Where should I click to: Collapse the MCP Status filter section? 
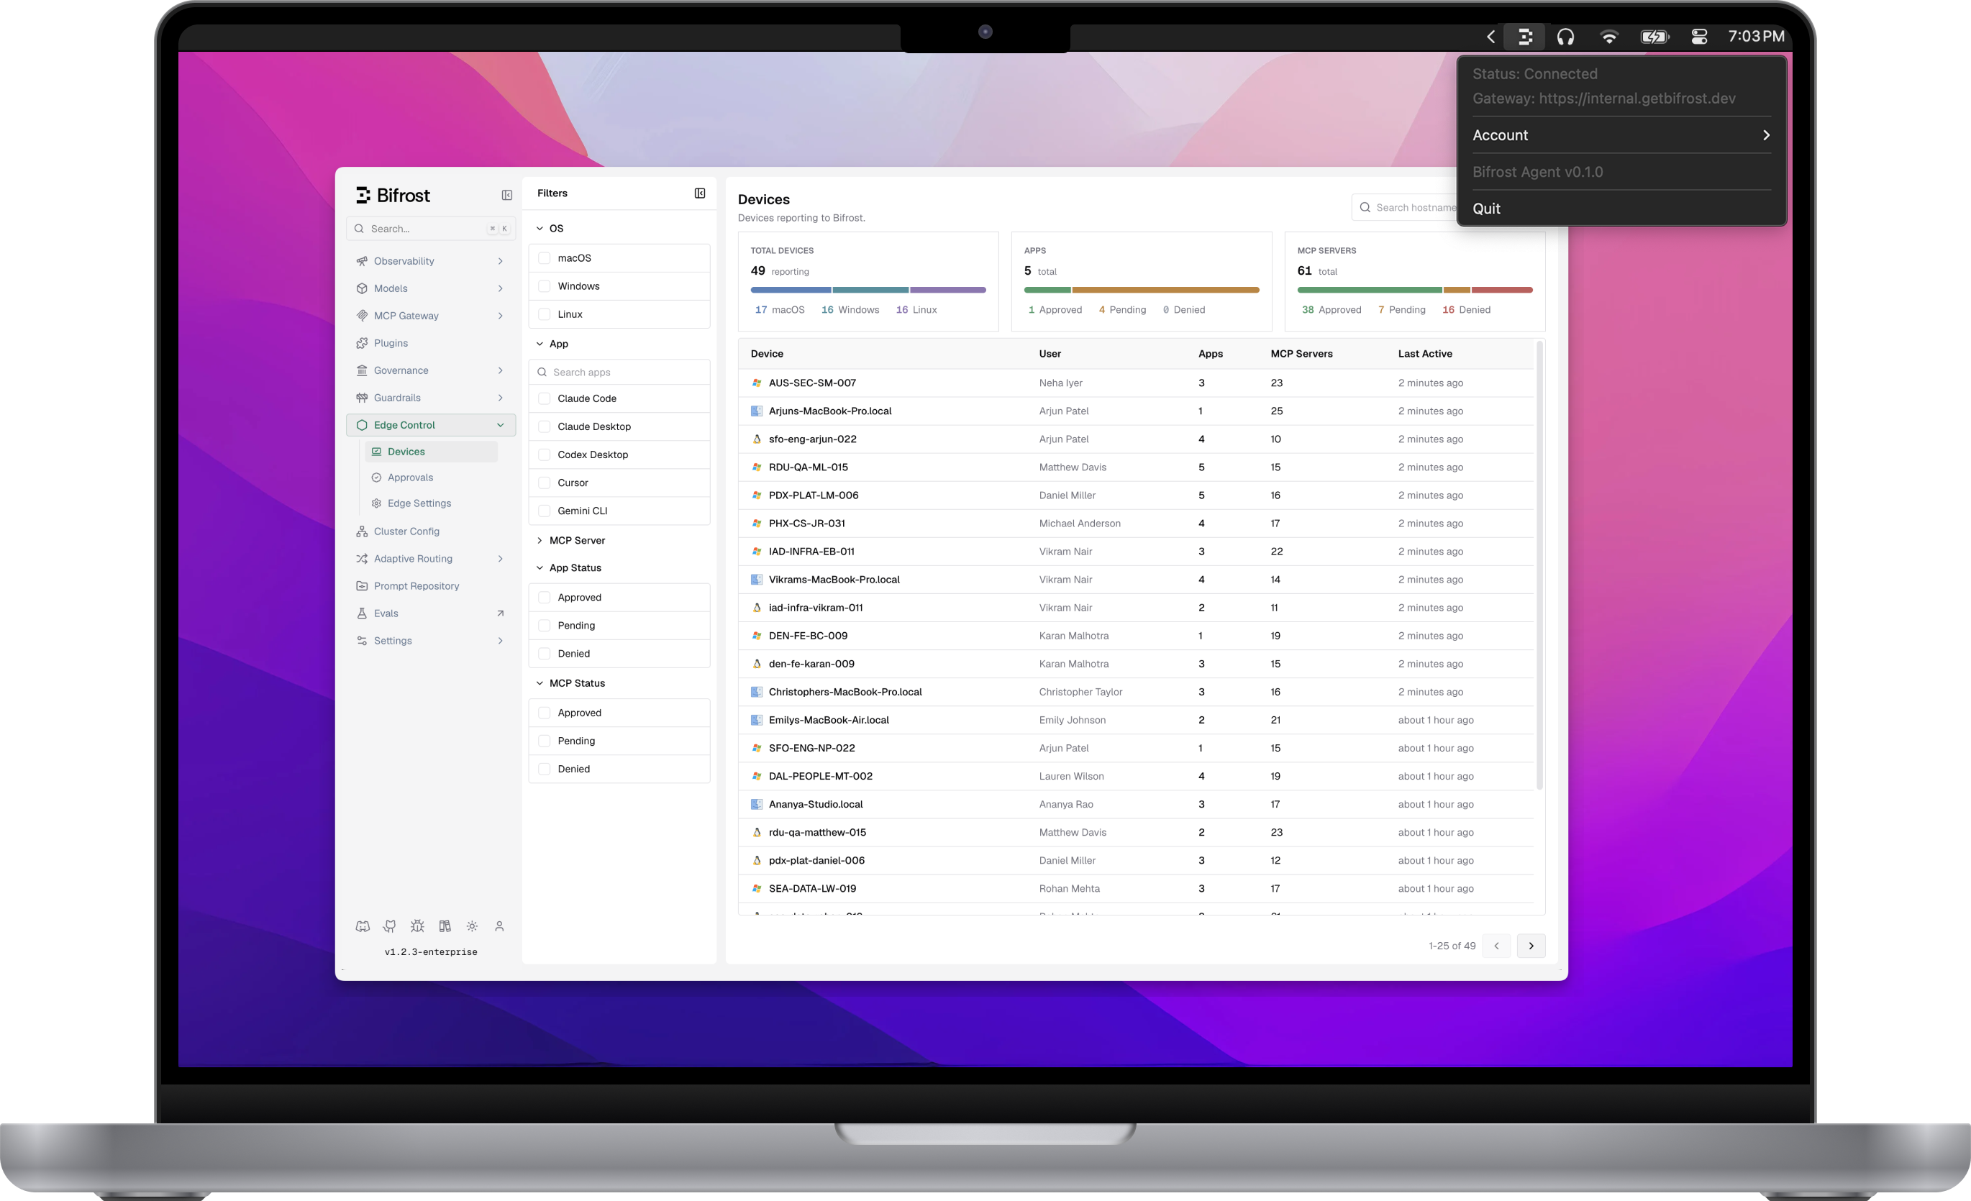539,683
